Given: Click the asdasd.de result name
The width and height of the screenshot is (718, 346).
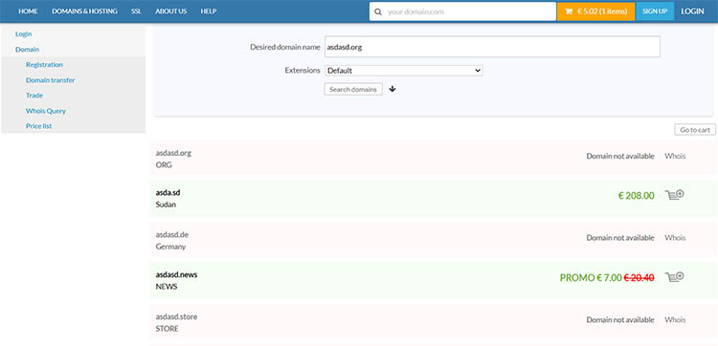Looking at the screenshot, I should coord(172,234).
